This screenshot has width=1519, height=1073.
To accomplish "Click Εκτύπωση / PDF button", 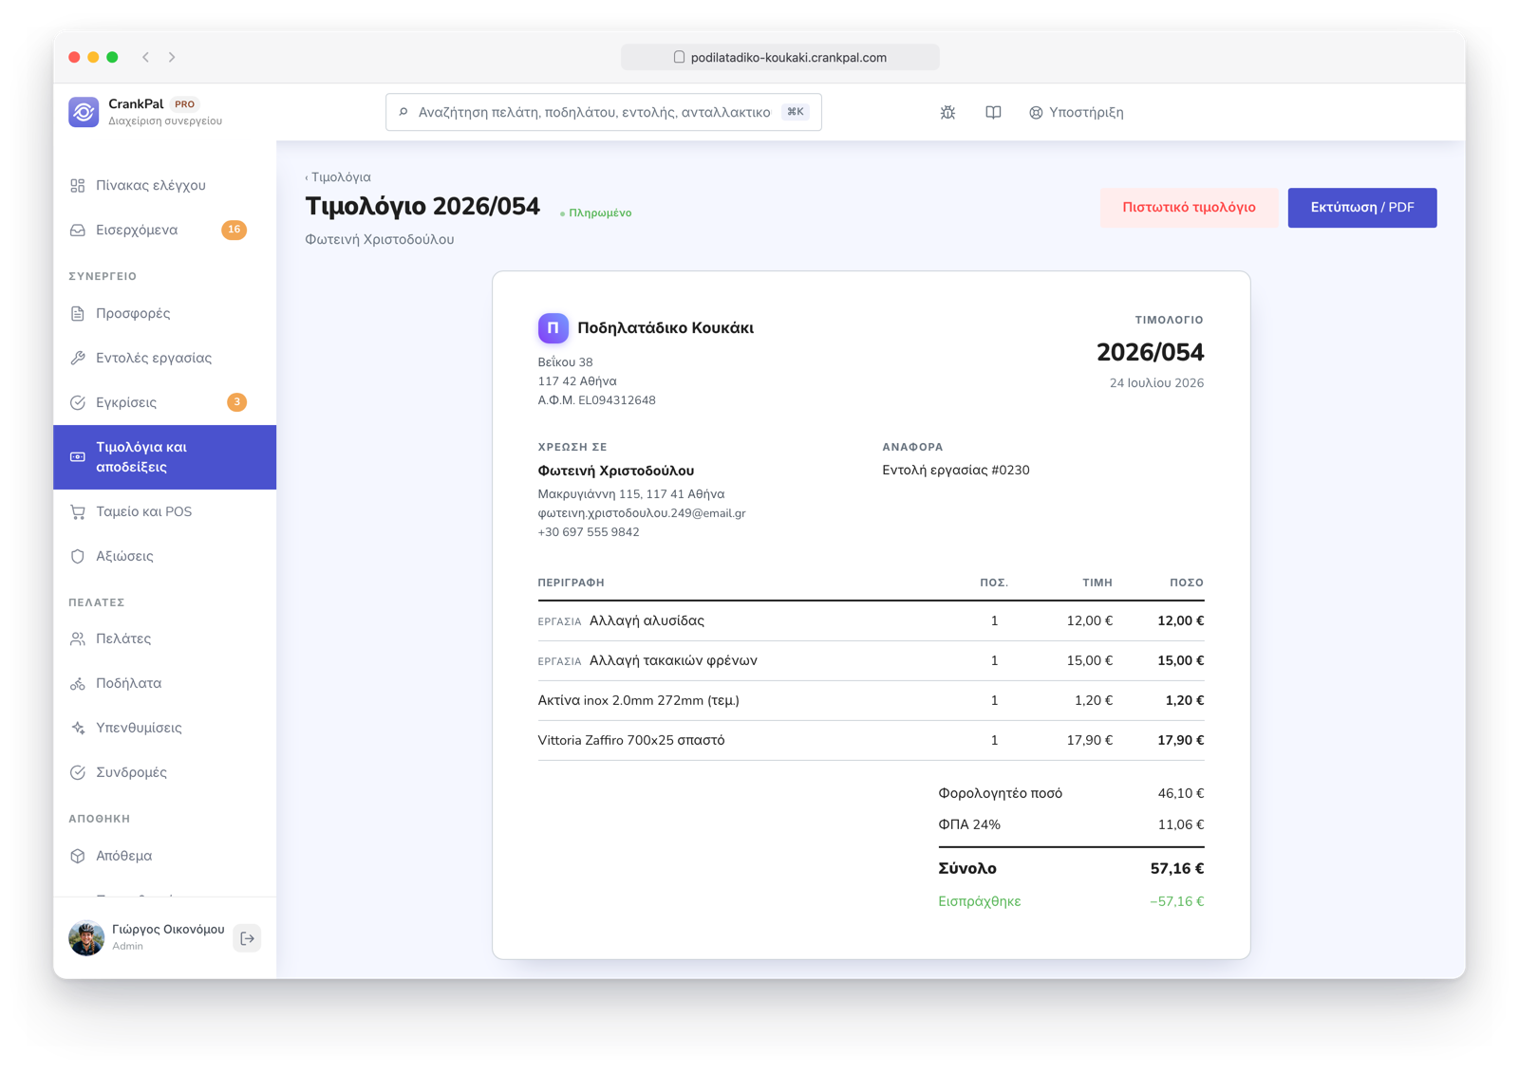I will (x=1362, y=208).
